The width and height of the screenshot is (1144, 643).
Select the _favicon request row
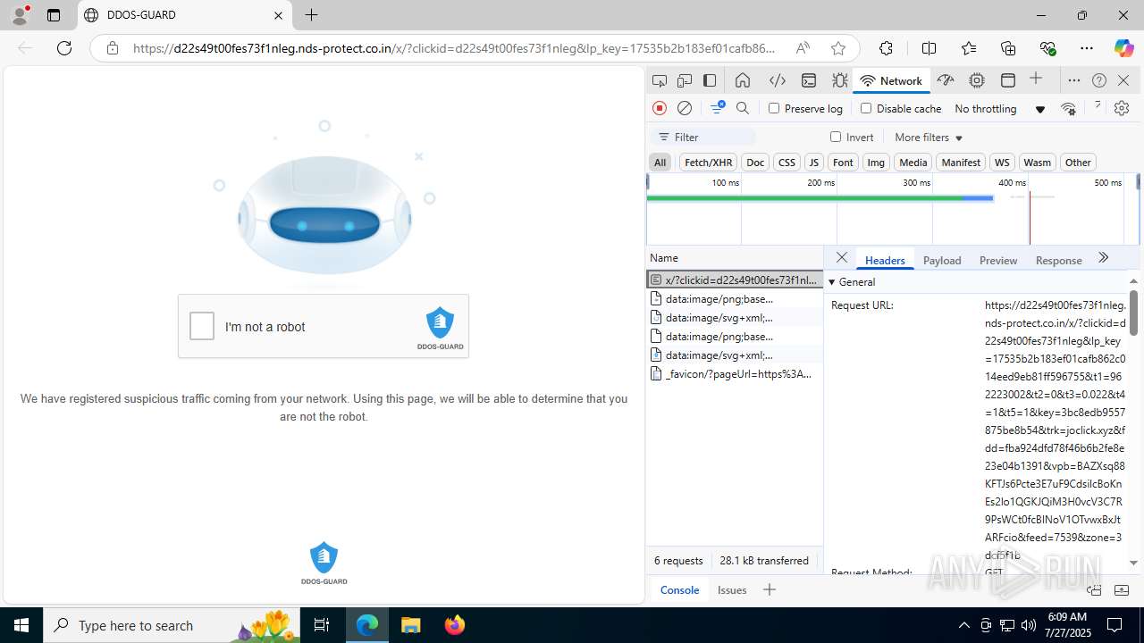tap(735, 373)
